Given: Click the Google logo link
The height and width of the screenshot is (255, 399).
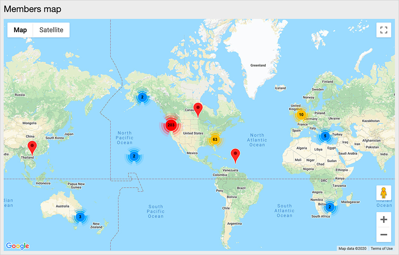Looking at the screenshot, I should tap(17, 246).
